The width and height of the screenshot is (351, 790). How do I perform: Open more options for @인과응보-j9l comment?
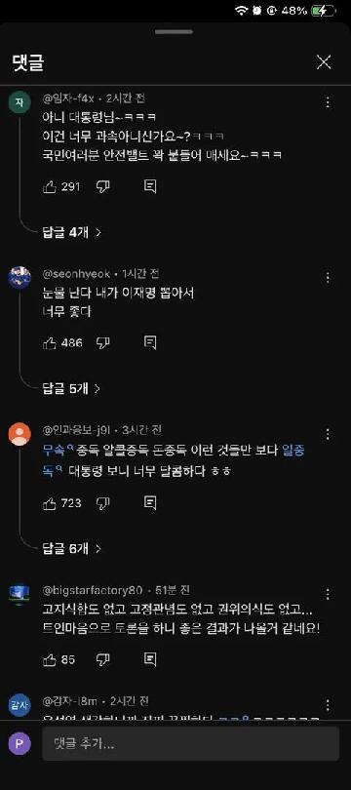tap(328, 434)
